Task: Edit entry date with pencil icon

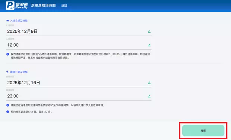Action: click(149, 31)
